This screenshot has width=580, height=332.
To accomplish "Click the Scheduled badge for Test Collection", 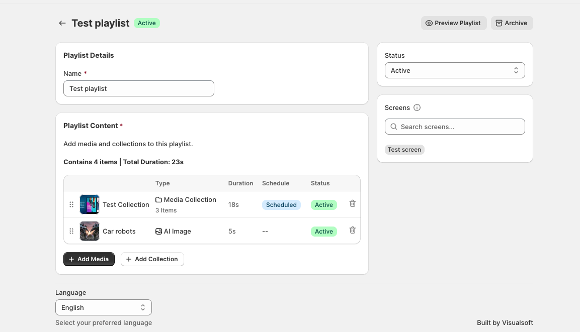I will [281, 205].
